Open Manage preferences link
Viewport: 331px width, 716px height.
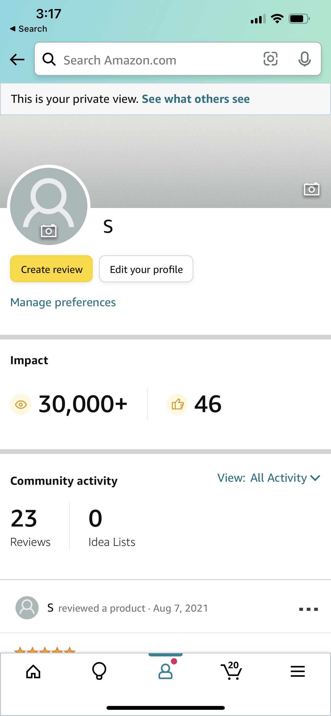click(x=63, y=302)
